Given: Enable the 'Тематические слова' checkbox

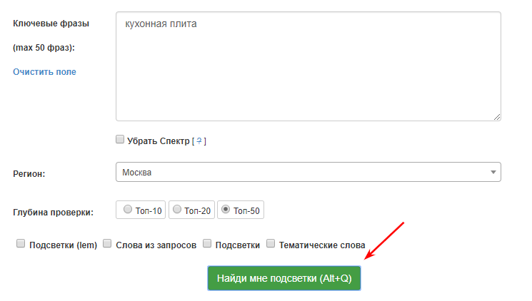Looking at the screenshot, I should [x=271, y=243].
